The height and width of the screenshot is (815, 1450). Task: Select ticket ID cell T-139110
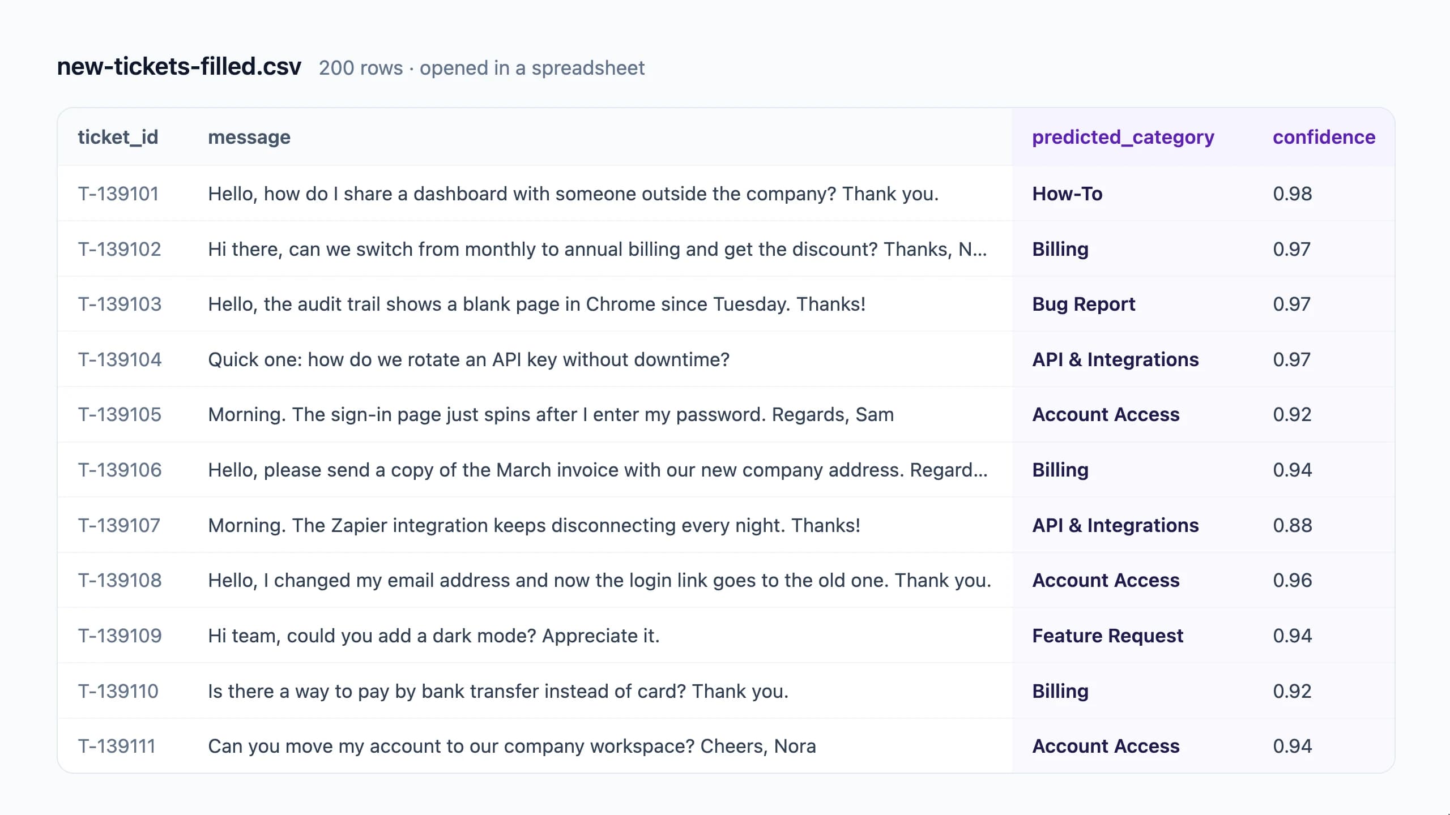118,691
